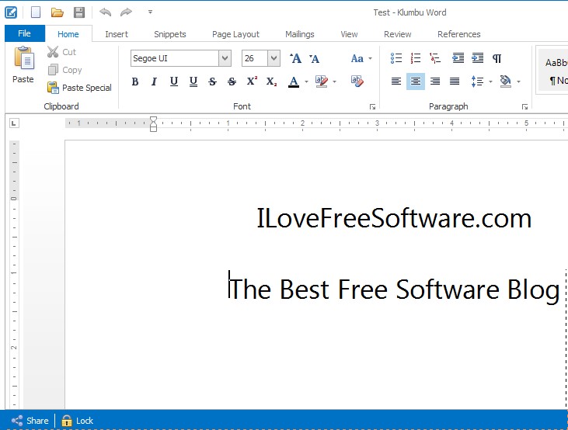Viewport: 568px width, 430px height.
Task: Expand the text highlight color arrow
Action: pyautogui.click(x=334, y=81)
